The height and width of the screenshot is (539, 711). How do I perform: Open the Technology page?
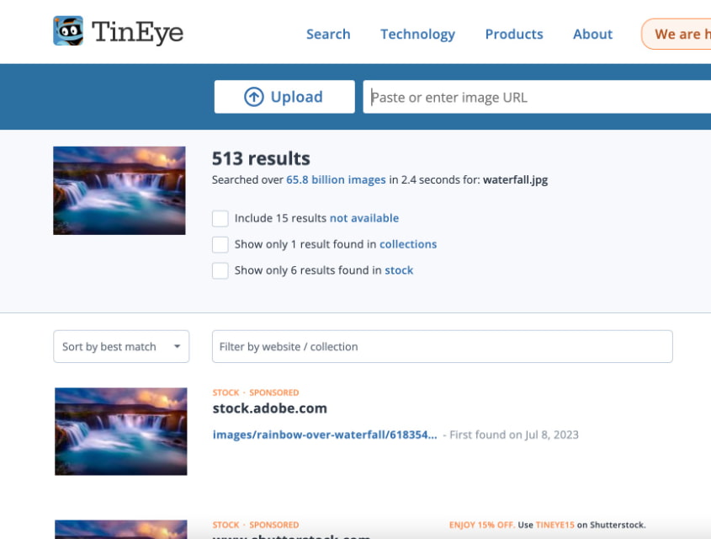click(417, 35)
